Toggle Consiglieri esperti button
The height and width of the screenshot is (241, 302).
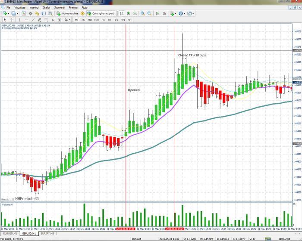[x=101, y=13]
